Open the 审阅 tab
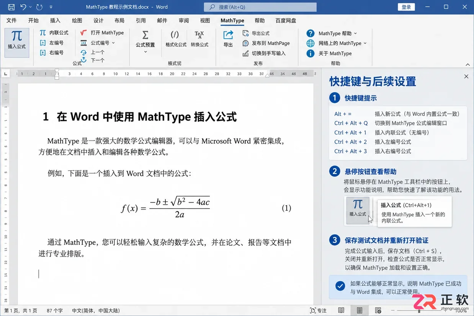 184,21
